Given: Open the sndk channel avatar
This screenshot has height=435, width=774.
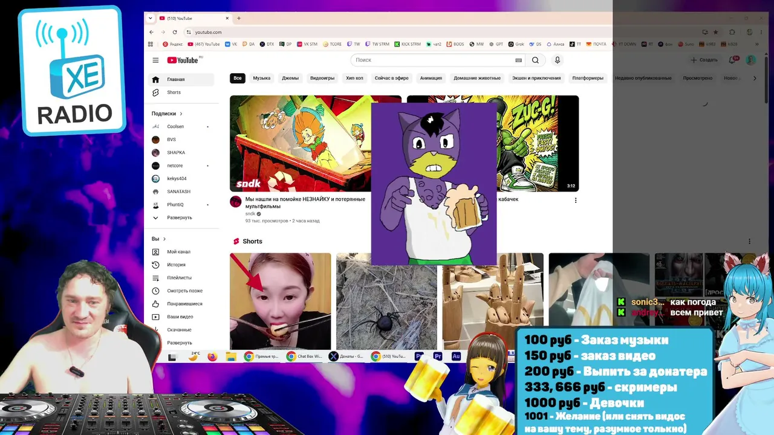Looking at the screenshot, I should point(236,202).
